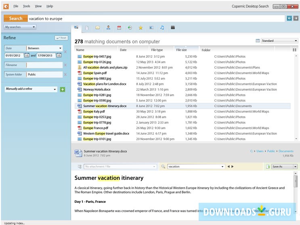300x225 pixels.
Task: Open start date calendar picker
Action: pos(27,55)
